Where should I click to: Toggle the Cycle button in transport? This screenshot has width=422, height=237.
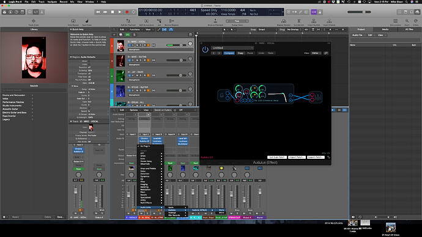[x=134, y=12]
